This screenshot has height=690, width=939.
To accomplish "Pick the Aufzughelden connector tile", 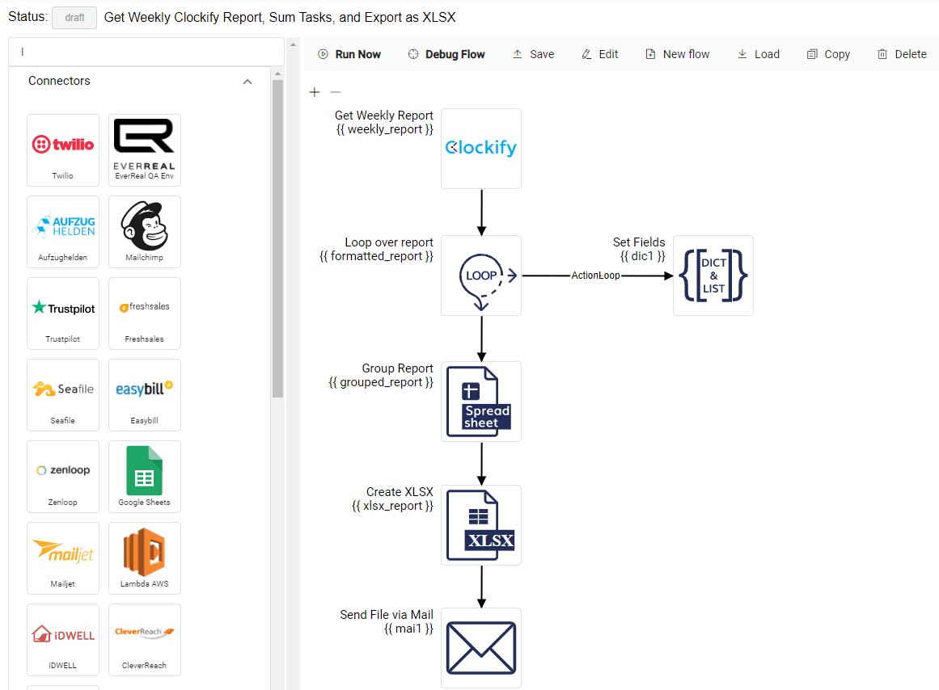I will pyautogui.click(x=63, y=232).
